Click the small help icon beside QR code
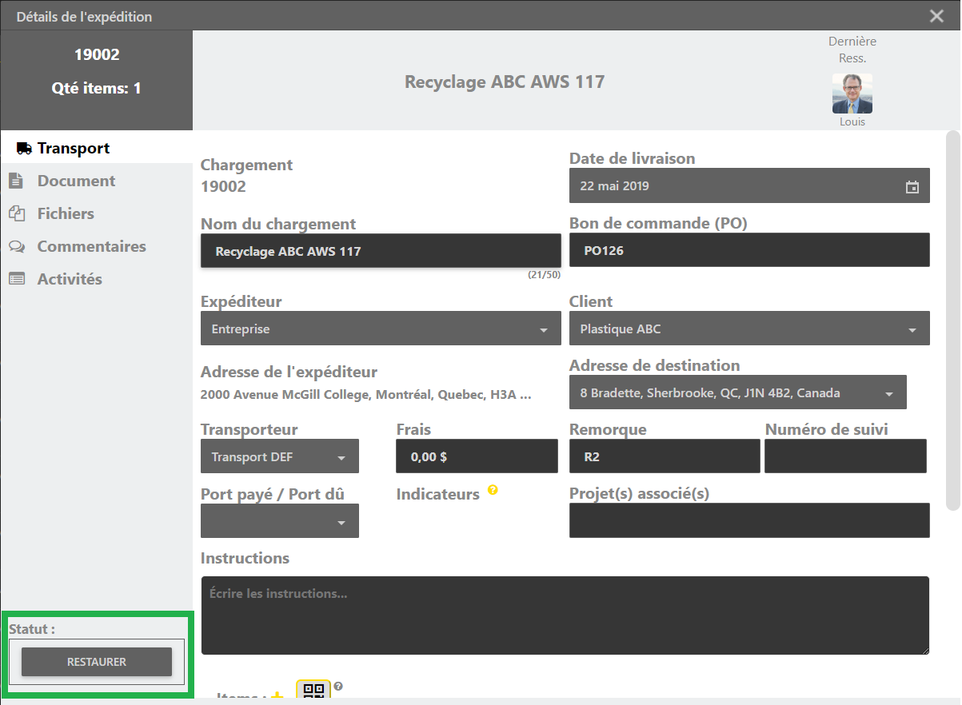Image resolution: width=962 pixels, height=705 pixels. click(x=338, y=686)
